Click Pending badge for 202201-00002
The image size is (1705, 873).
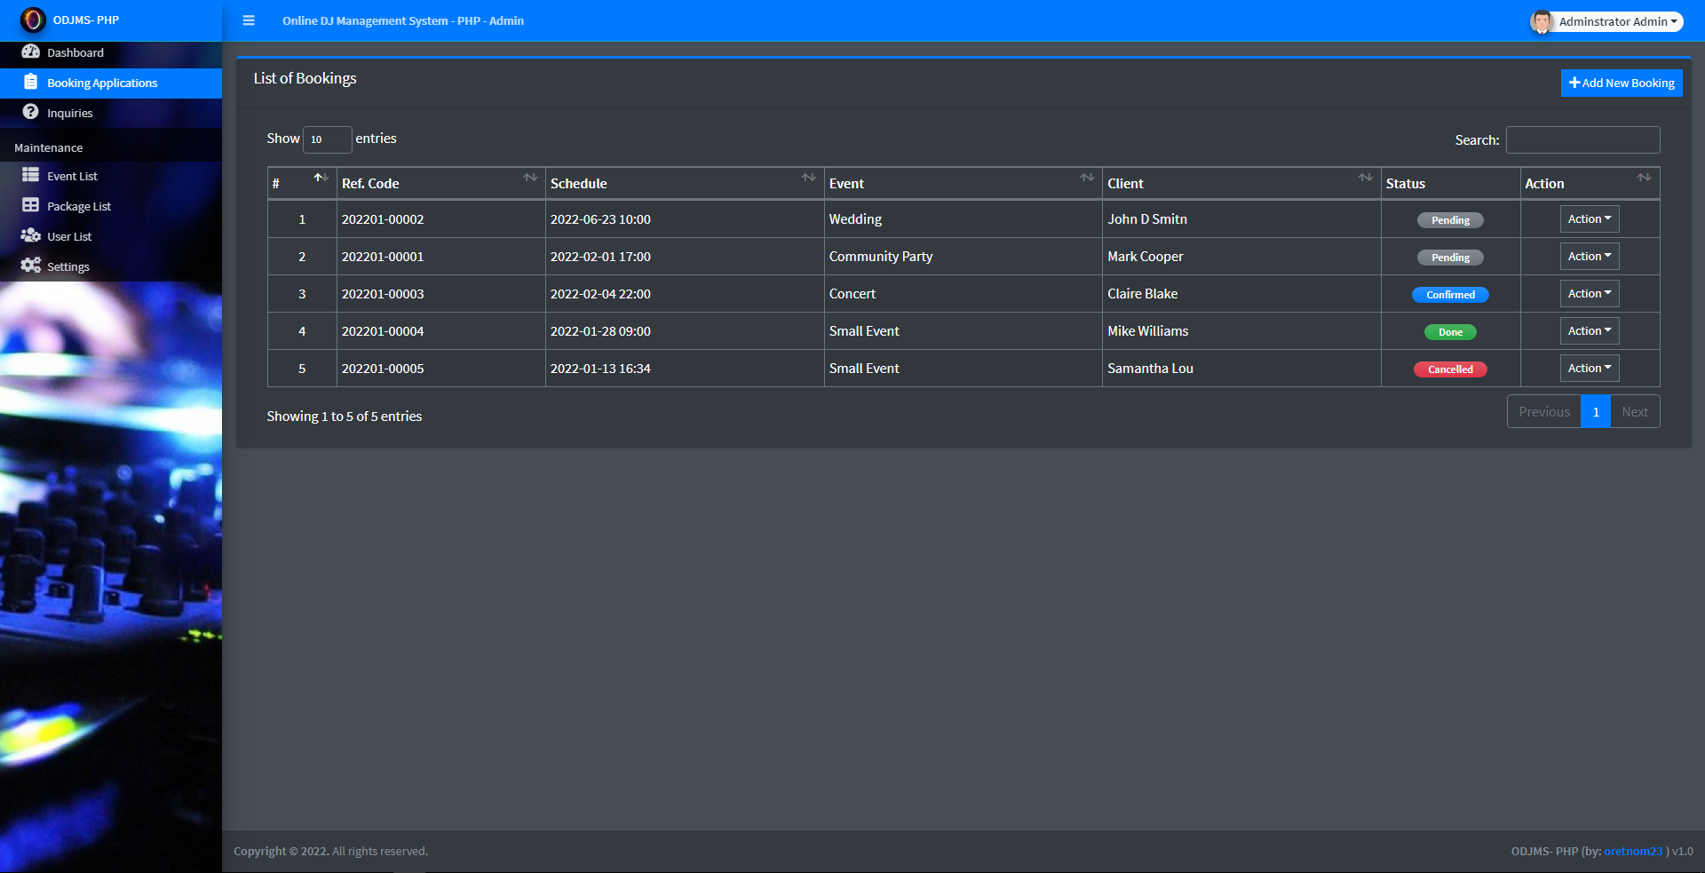pos(1450,220)
